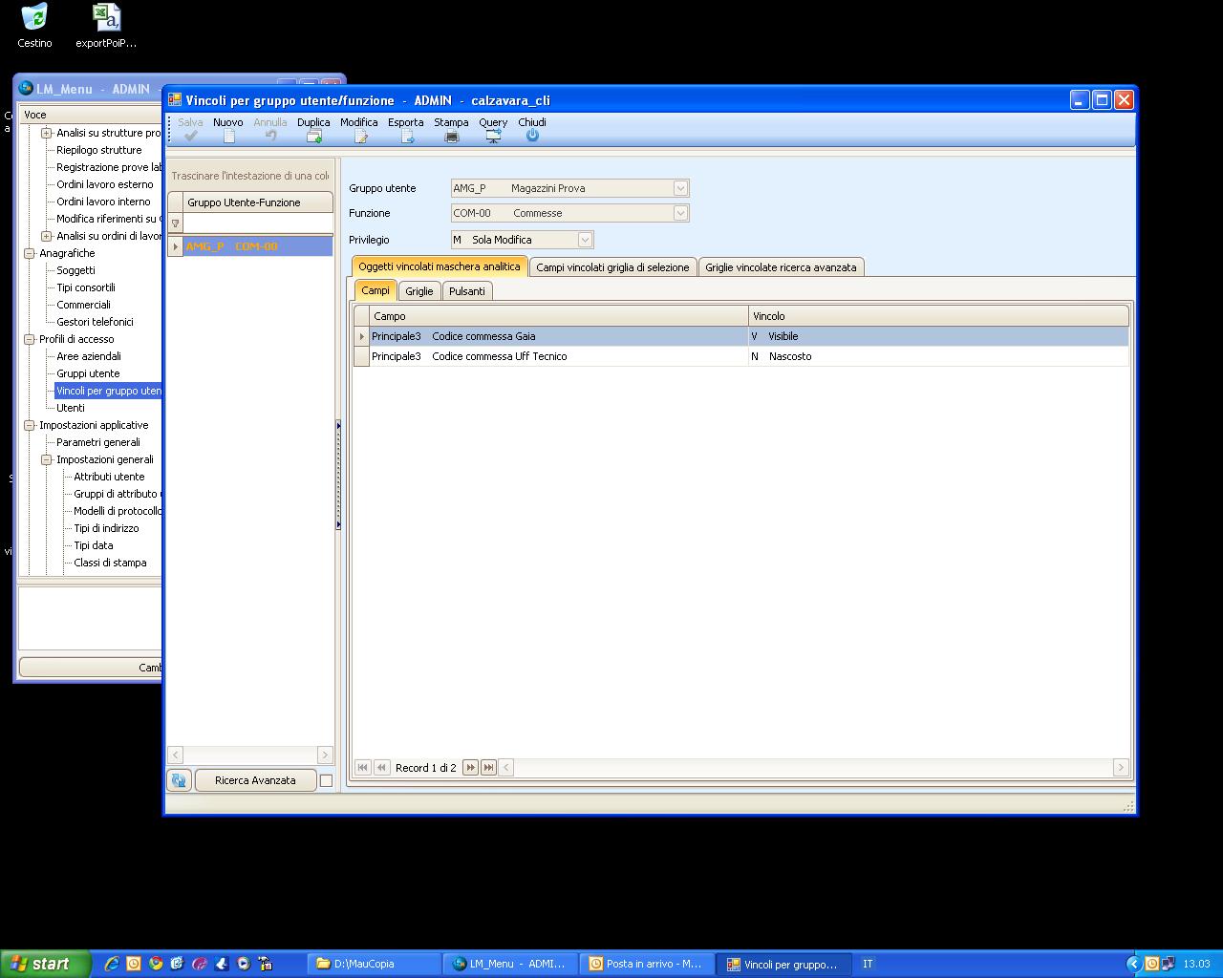Screen dimensions: 1223x978
Task: Click the Nuovo toolbar icon
Action: (228, 137)
